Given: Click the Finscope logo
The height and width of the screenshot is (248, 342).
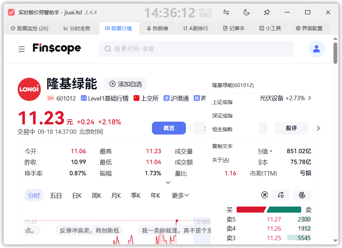Looking at the screenshot, I should click(57, 48).
